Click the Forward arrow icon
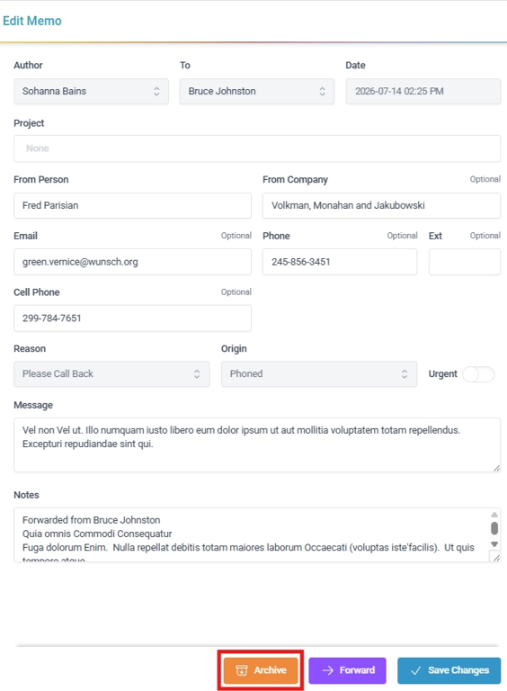This screenshot has height=691, width=507. [327, 670]
